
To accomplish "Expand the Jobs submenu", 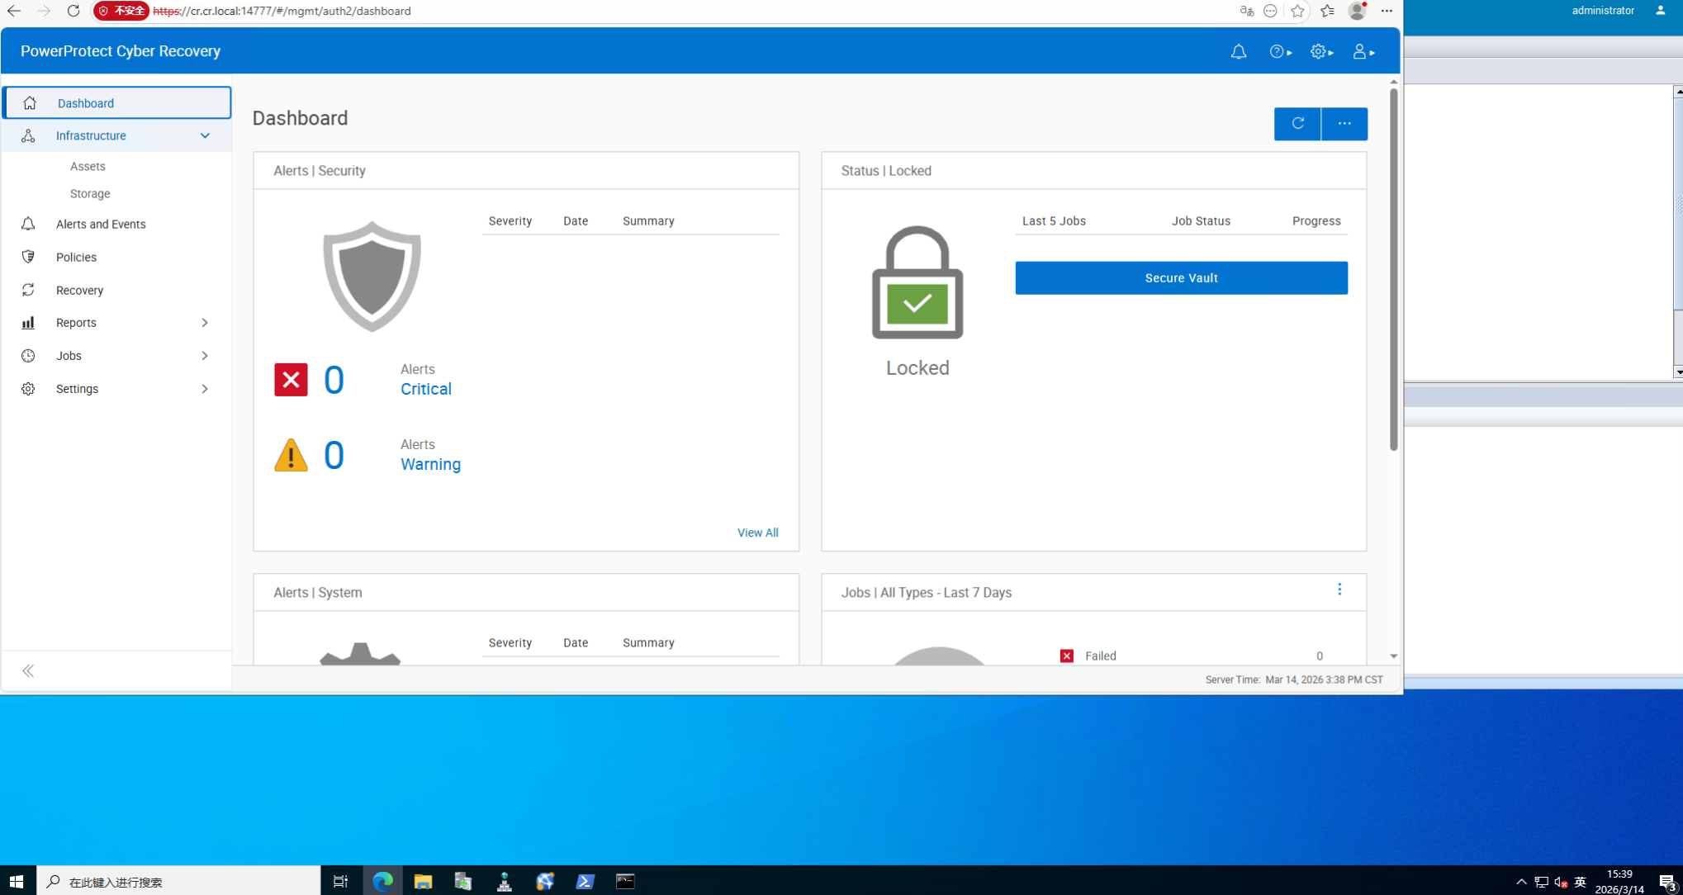I will 205,356.
